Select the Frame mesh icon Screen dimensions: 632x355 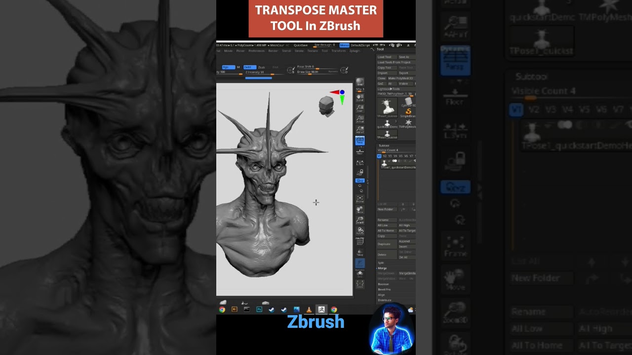[x=360, y=199]
